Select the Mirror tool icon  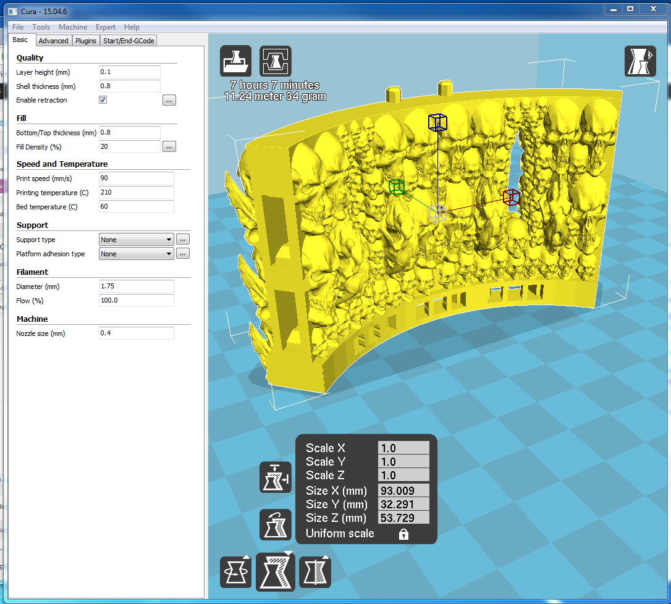click(x=315, y=572)
